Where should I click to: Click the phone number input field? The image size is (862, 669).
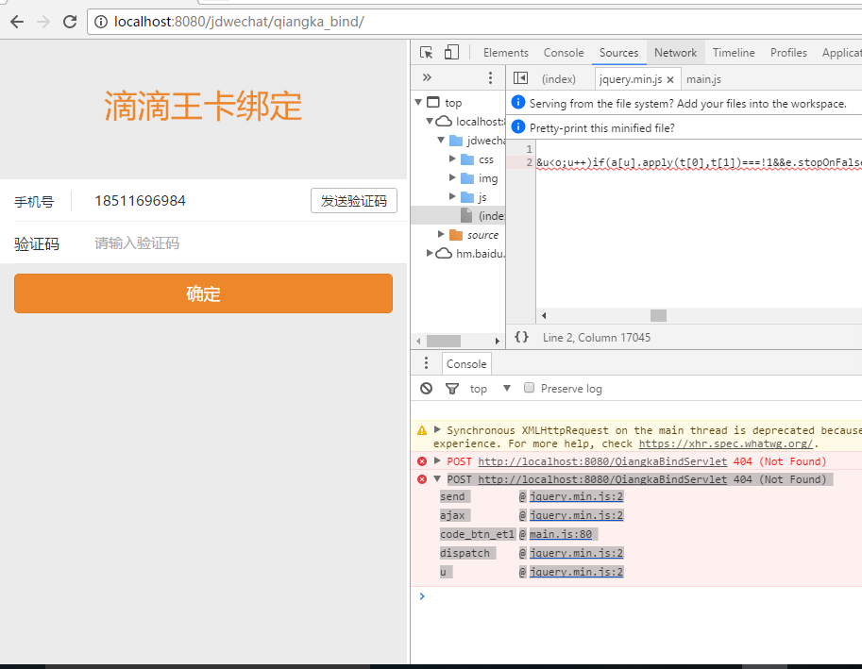[198, 201]
